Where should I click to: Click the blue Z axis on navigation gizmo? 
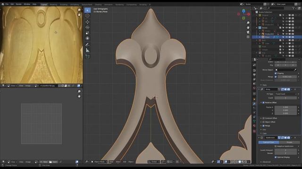[x=243, y=11]
